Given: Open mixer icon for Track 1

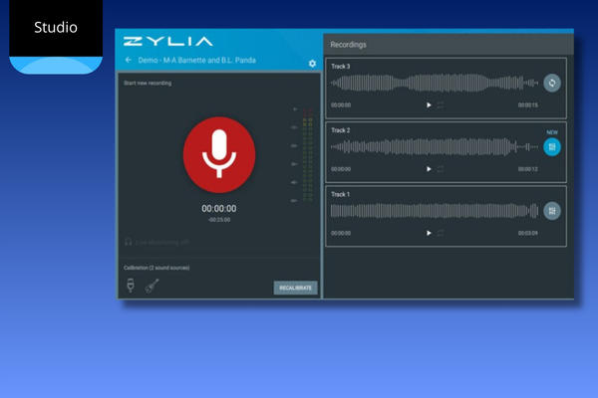Looking at the screenshot, I should (552, 211).
